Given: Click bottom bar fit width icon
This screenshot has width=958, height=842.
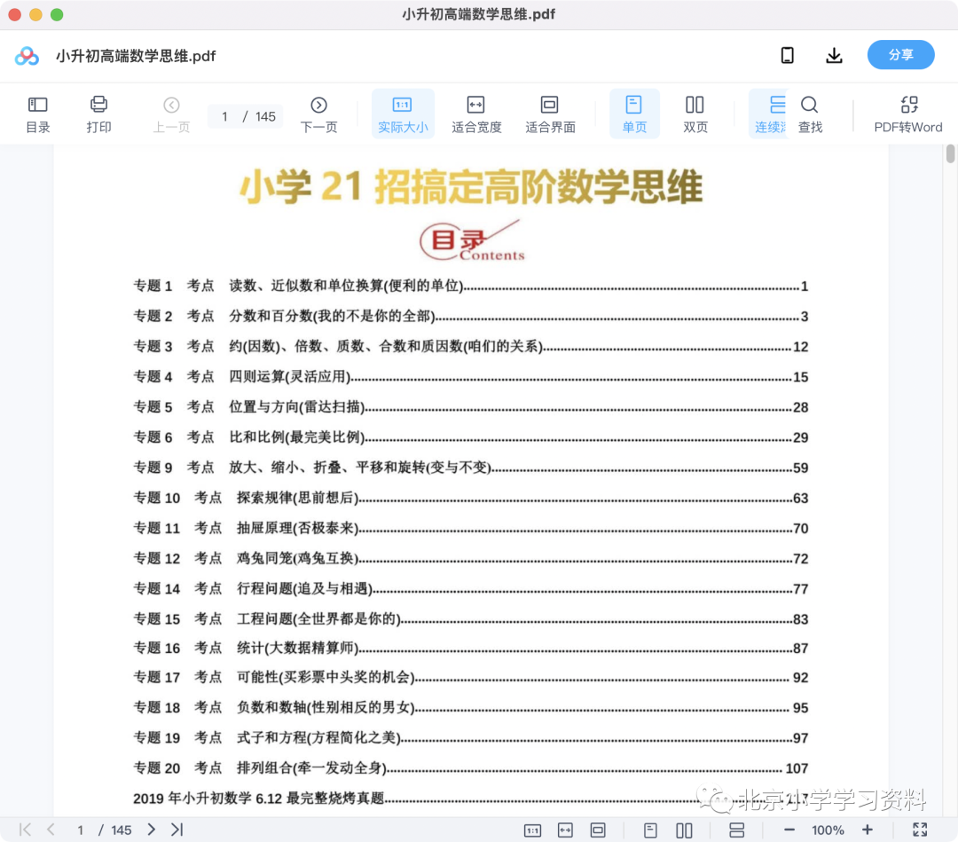Looking at the screenshot, I should tap(565, 830).
